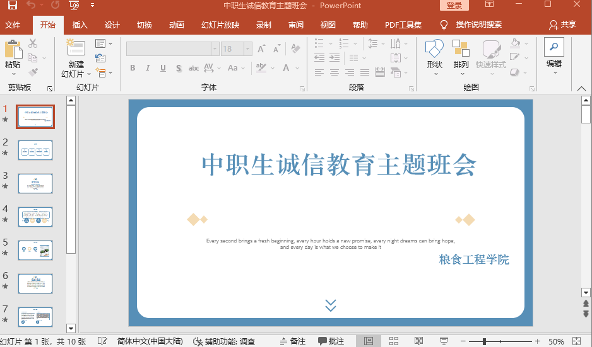The width and height of the screenshot is (592, 347).
Task: Open the Clipboard (剪贴板) dialog launcher
Action: (x=50, y=89)
